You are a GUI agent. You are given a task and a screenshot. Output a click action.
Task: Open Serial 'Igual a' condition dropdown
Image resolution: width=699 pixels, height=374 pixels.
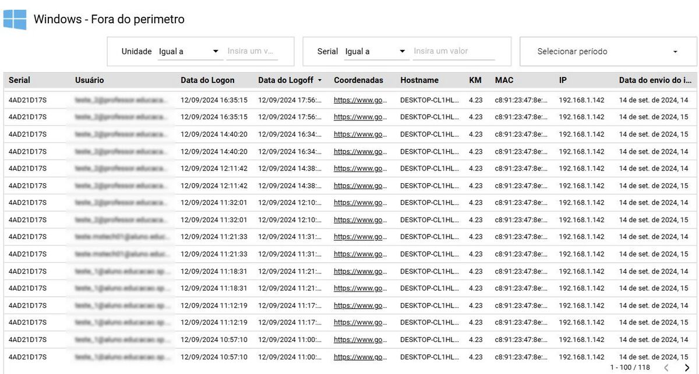[x=375, y=51]
